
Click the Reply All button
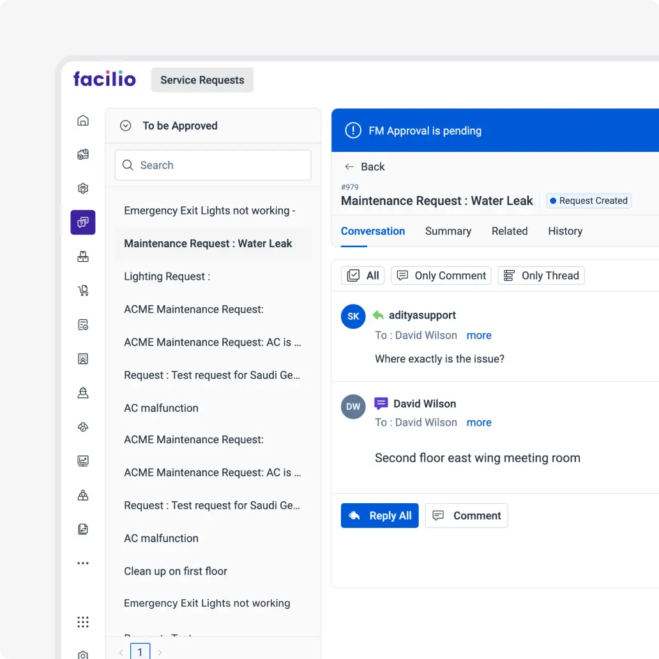379,515
